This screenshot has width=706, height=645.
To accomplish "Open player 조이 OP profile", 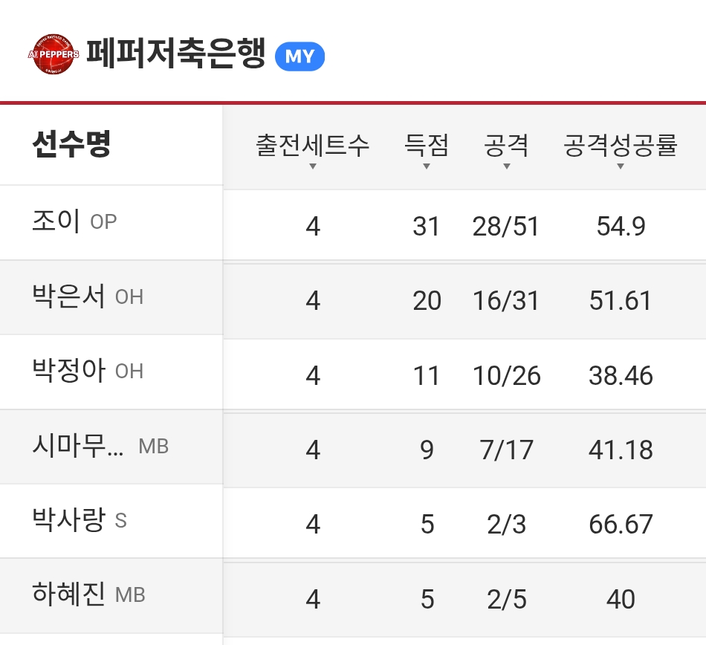I will [74, 221].
